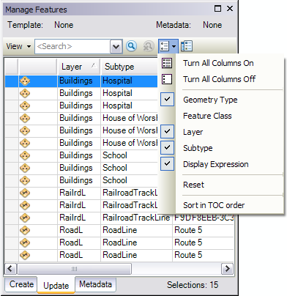287x296 pixels.
Task: Open the column list dropdown arrow
Action: pyautogui.click(x=174, y=46)
